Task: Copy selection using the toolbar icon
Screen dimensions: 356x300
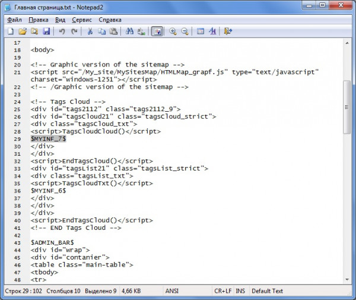Action: coord(101,31)
